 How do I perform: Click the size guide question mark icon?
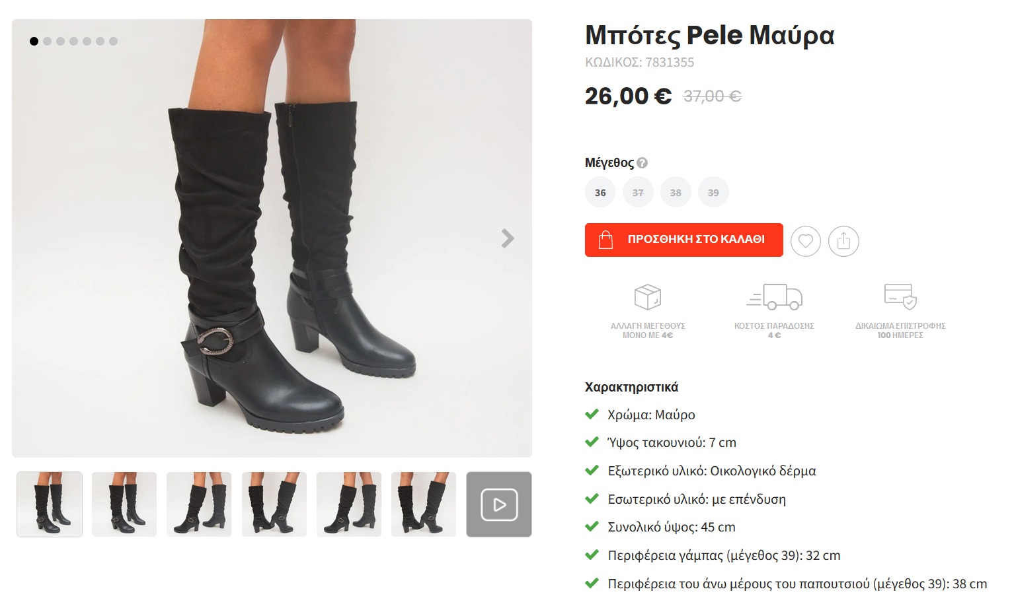click(x=643, y=162)
